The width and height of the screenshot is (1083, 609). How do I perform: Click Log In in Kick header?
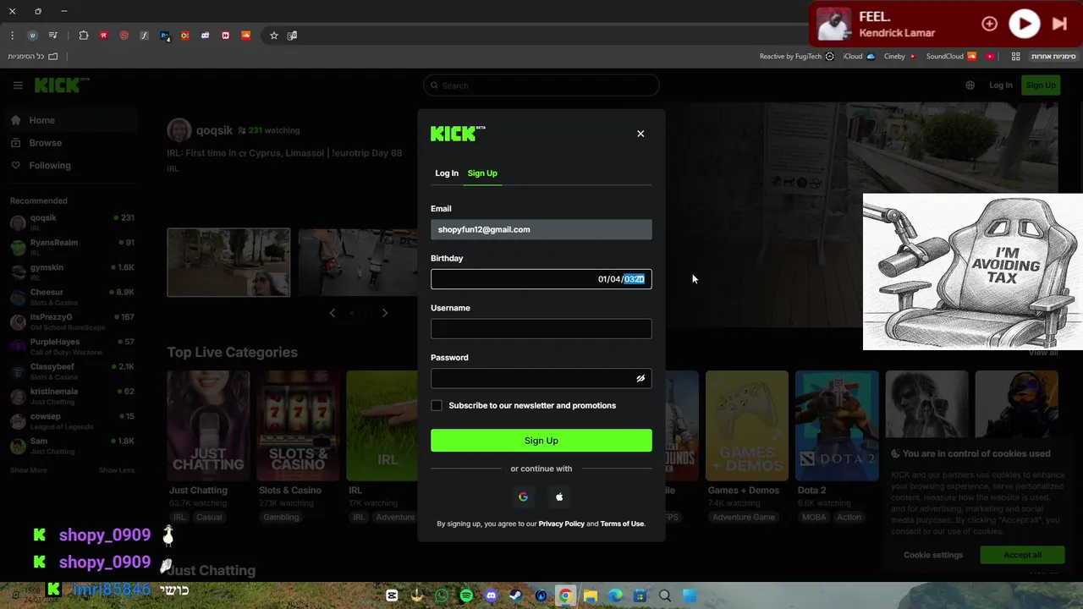[1000, 85]
